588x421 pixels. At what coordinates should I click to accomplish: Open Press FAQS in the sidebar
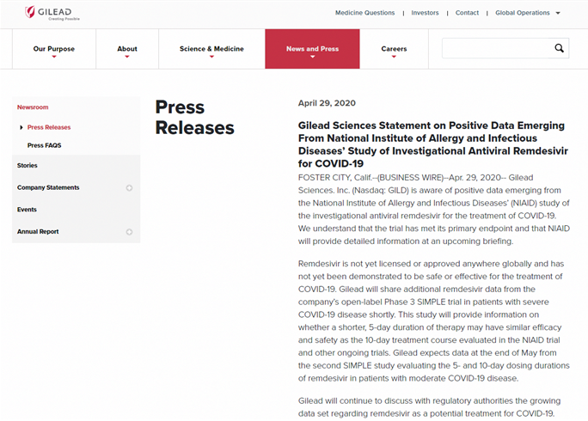point(44,145)
